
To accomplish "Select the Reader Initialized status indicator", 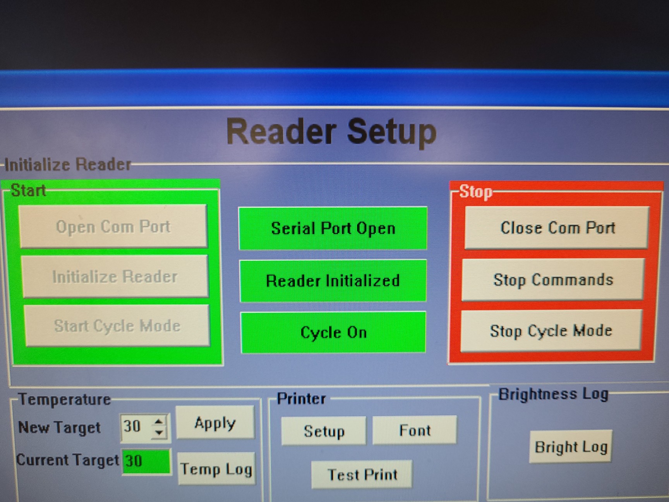I will tap(333, 281).
